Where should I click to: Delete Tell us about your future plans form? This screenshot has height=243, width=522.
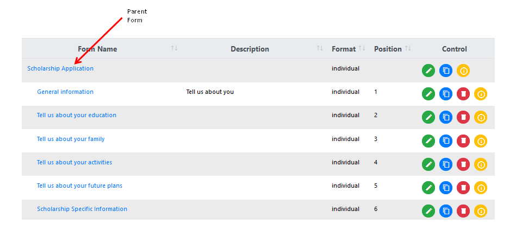point(463,188)
